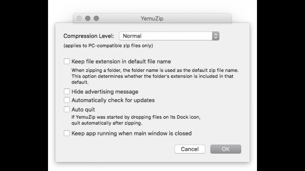Toggle the Automatically check for updates checkbox
Viewport: 305px width, 171px height.
click(x=67, y=100)
